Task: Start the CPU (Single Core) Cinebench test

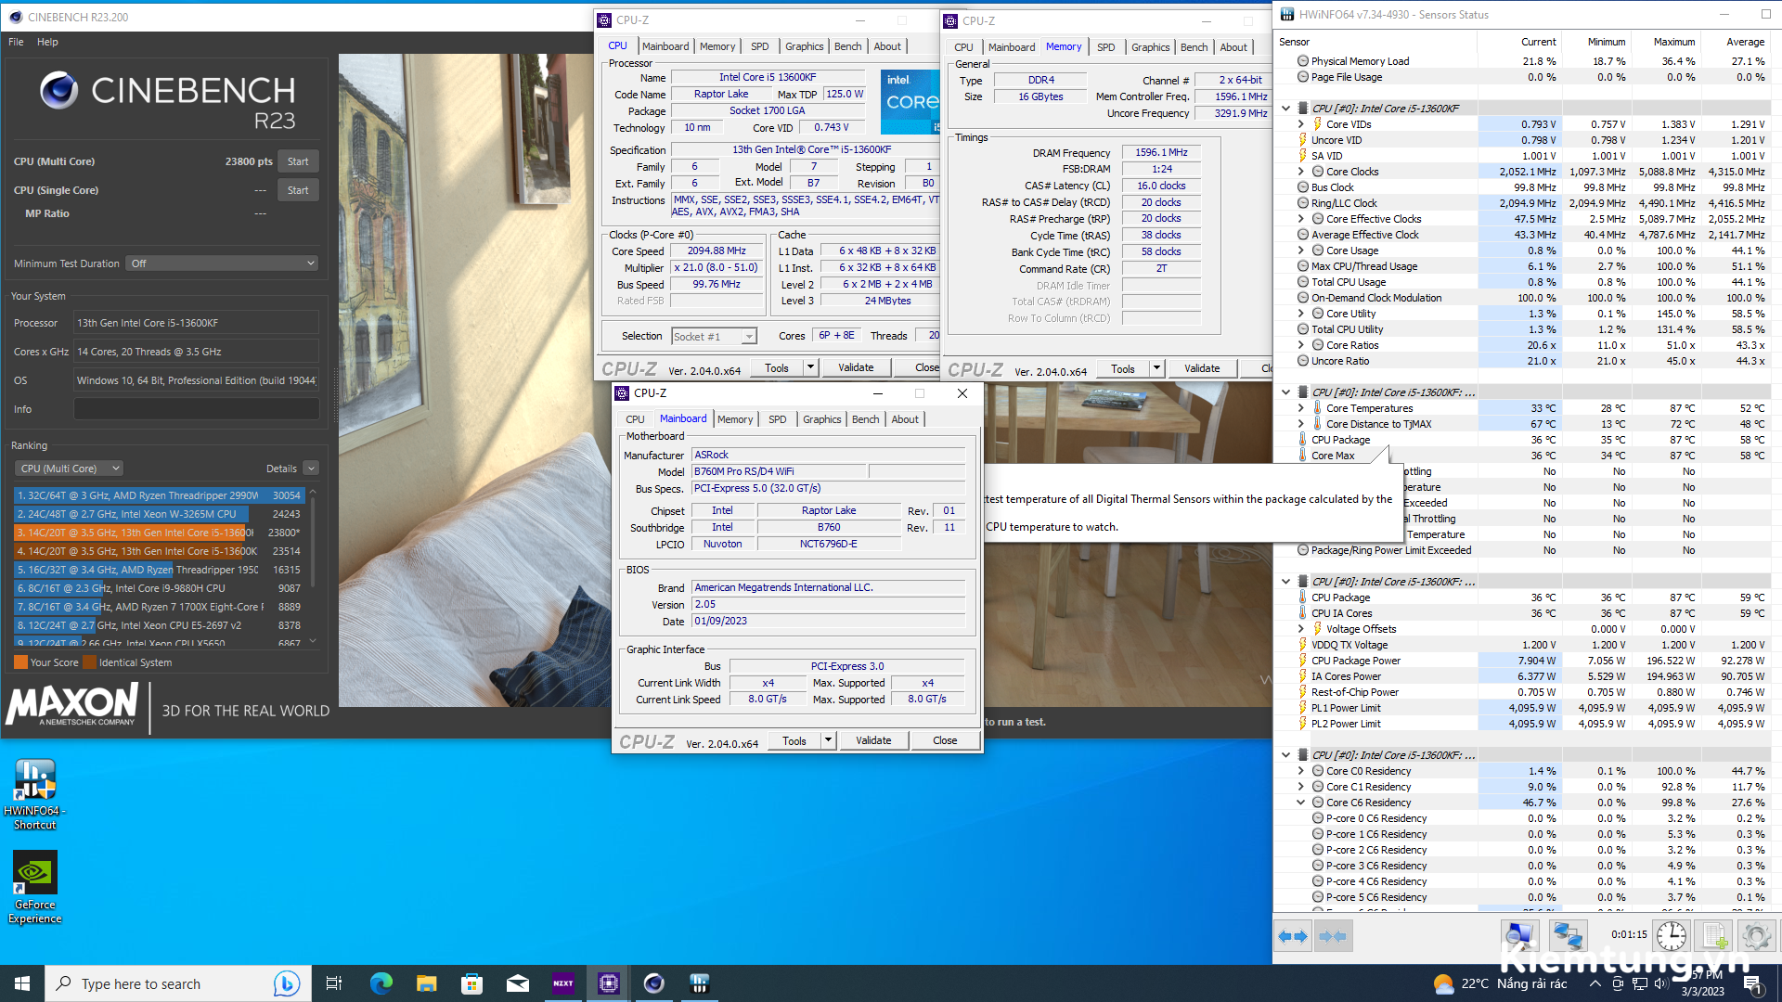Action: coord(298,190)
